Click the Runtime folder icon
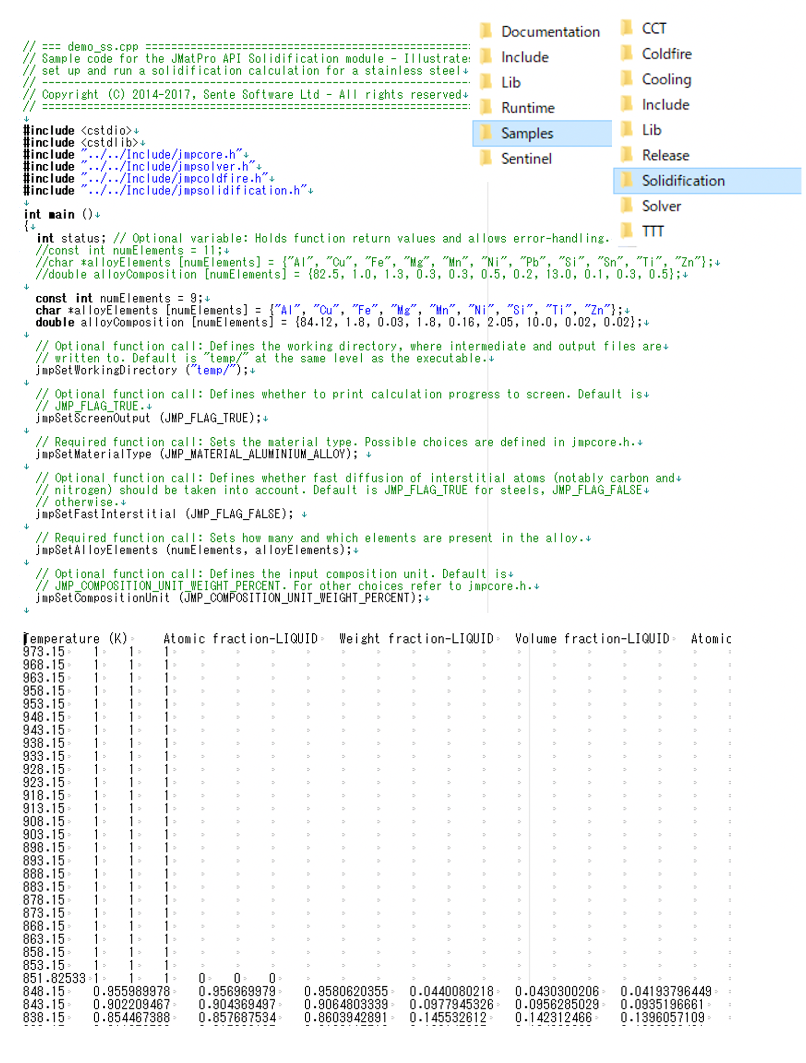 click(x=486, y=107)
